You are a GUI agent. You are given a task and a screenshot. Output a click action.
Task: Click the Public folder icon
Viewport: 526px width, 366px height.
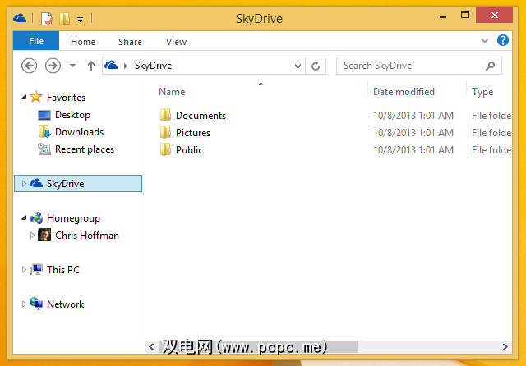tap(165, 149)
